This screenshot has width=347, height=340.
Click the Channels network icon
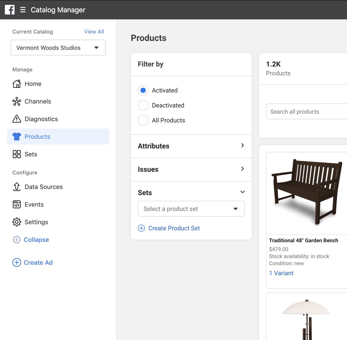coord(17,101)
